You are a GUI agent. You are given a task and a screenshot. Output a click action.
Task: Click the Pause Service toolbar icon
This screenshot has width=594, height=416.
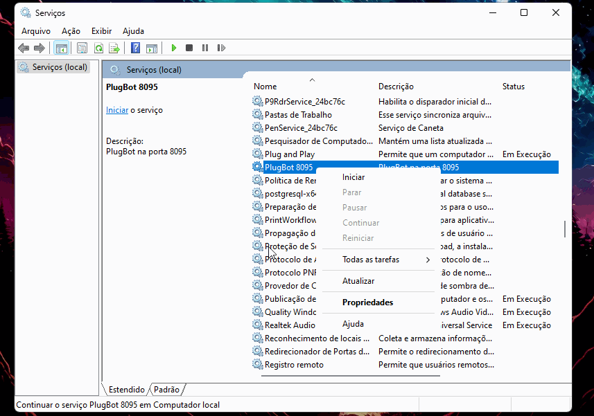point(205,48)
